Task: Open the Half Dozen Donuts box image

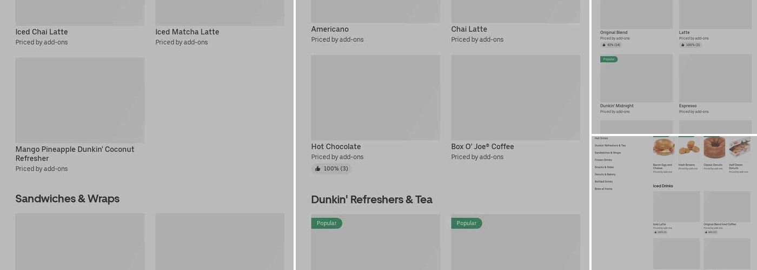Action: pyautogui.click(x=739, y=147)
